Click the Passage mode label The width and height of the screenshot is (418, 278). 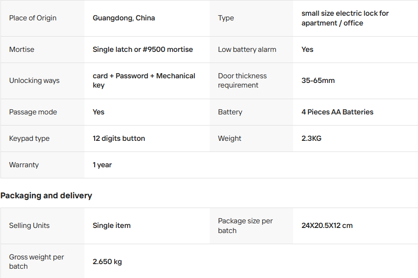(33, 112)
